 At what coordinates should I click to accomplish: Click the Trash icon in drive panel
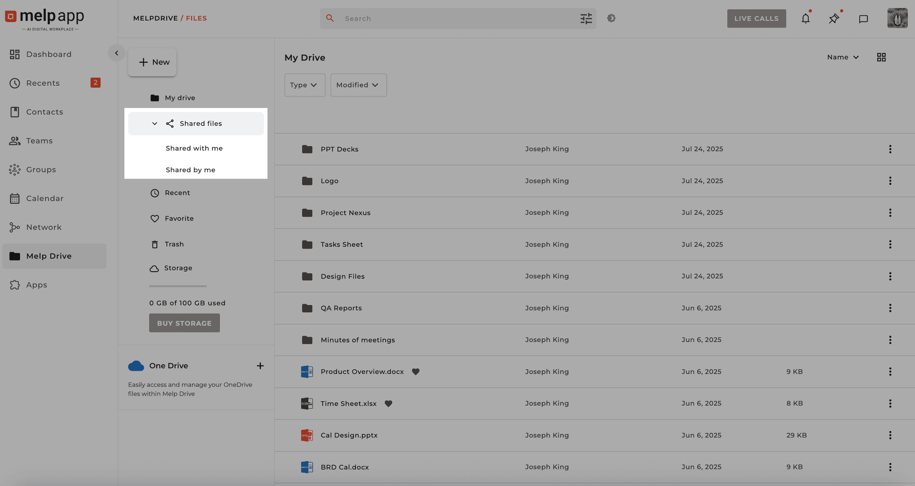(x=154, y=244)
